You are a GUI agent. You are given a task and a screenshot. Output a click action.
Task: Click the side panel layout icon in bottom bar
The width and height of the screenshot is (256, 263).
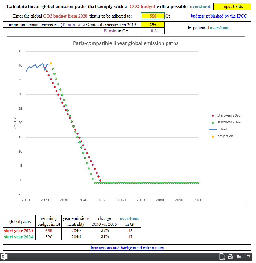tap(239, 257)
